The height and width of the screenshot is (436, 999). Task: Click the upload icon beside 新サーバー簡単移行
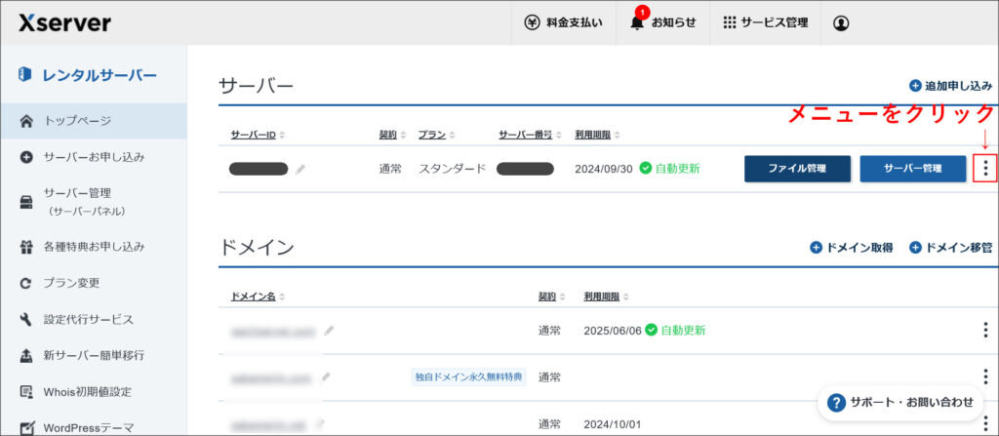26,356
